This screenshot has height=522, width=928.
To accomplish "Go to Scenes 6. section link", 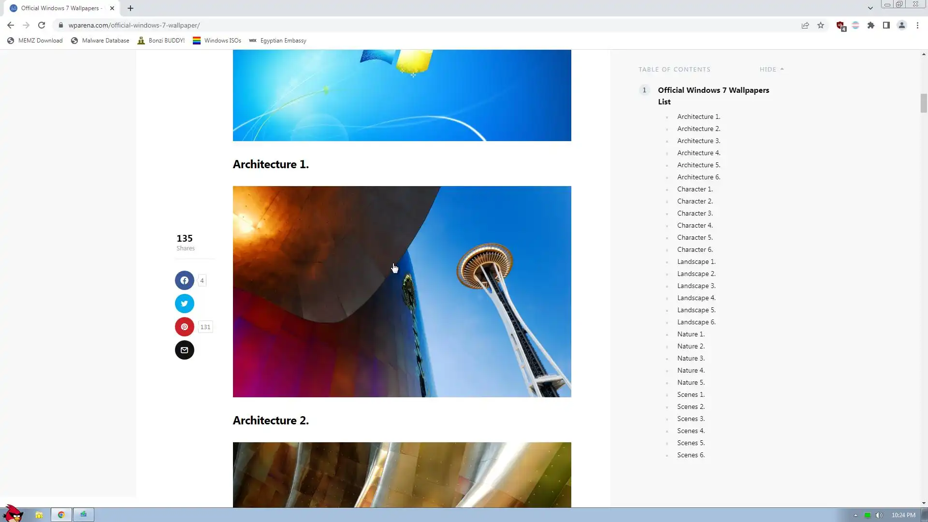I will tap(691, 455).
